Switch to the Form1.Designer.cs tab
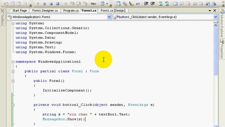This screenshot has height=127, width=225. [x=45, y=11]
